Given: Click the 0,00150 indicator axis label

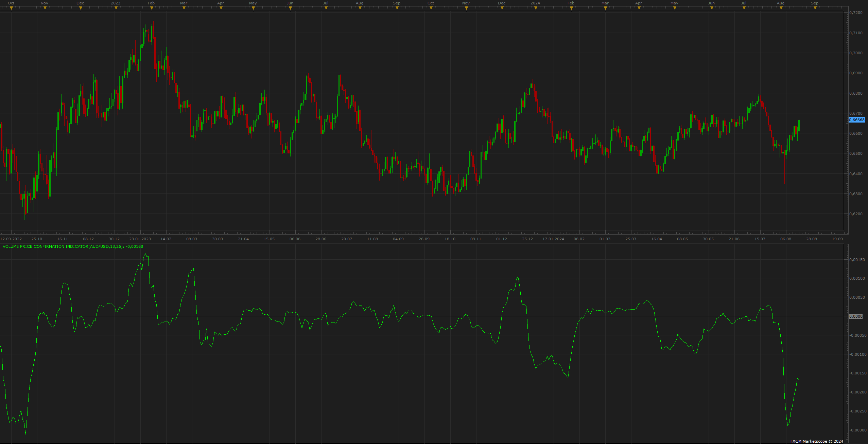Looking at the screenshot, I should click(x=857, y=260).
